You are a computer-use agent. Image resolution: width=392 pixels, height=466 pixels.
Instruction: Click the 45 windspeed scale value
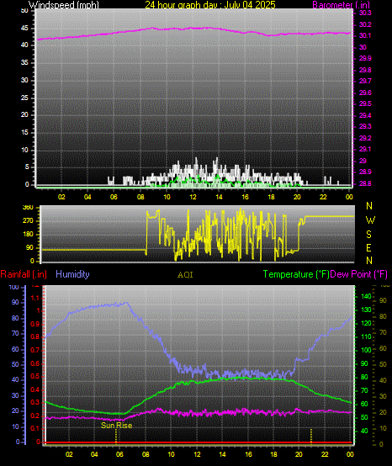point(24,29)
